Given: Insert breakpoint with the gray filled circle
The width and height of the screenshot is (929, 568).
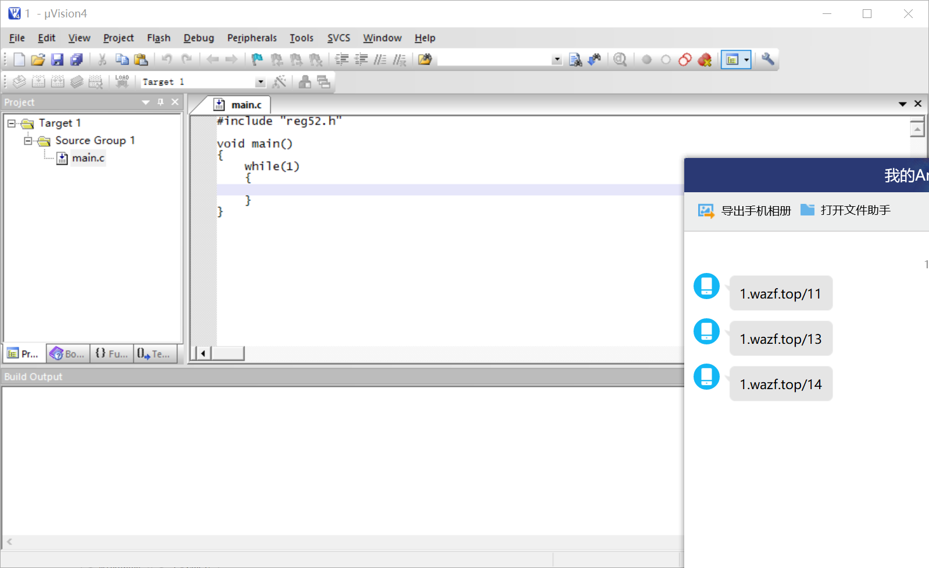Looking at the screenshot, I should tap(646, 59).
